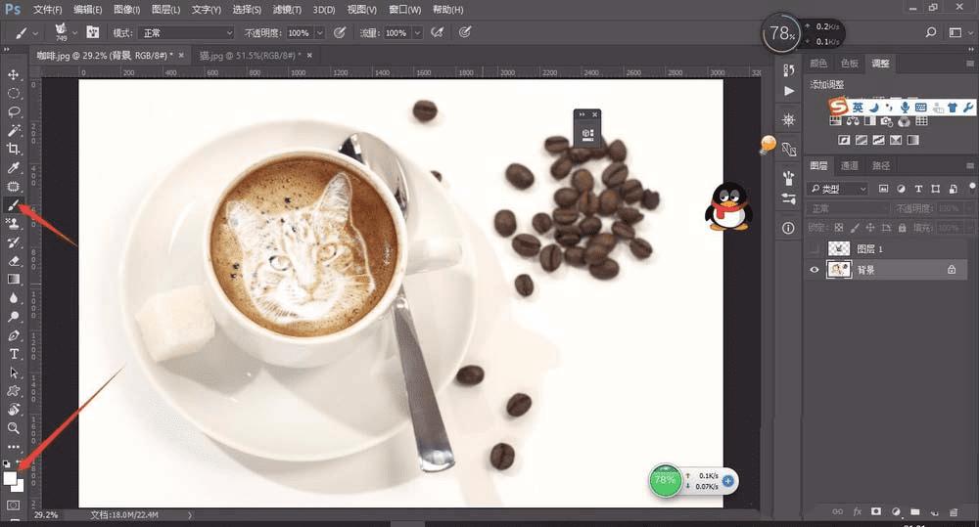Expand the 不透明度 opacity dropdown arrow
Screen dimensions: 979x527
coord(319,32)
